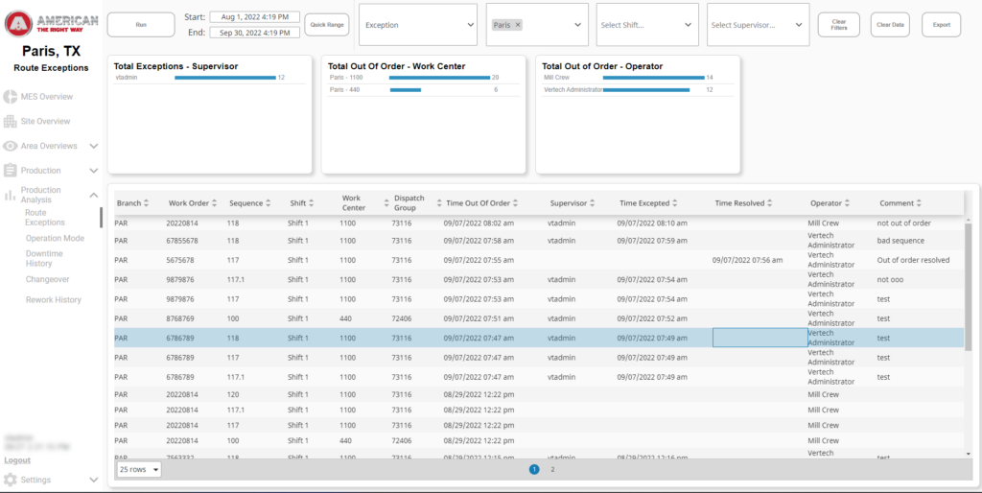The width and height of the screenshot is (982, 493).
Task: Click the Paris - 1100 work center bar
Action: 439,78
